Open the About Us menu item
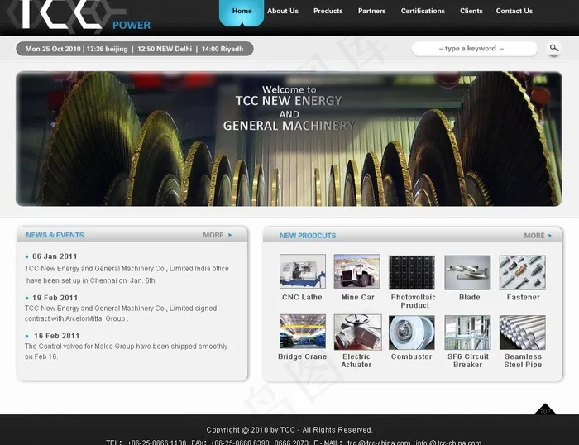The image size is (579, 445). pos(283,12)
